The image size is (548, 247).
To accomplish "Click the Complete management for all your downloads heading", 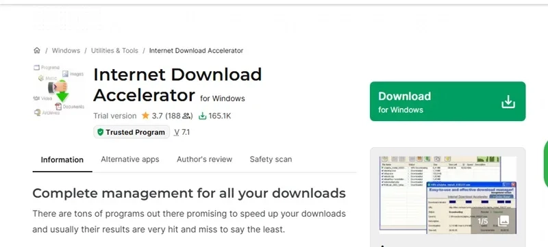I will pyautogui.click(x=189, y=193).
